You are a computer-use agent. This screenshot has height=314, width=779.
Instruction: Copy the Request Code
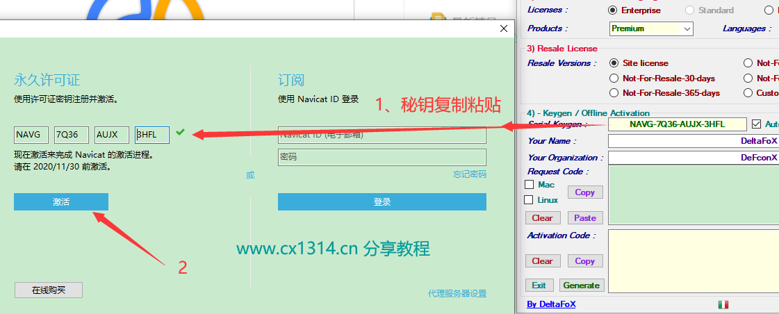coord(584,192)
